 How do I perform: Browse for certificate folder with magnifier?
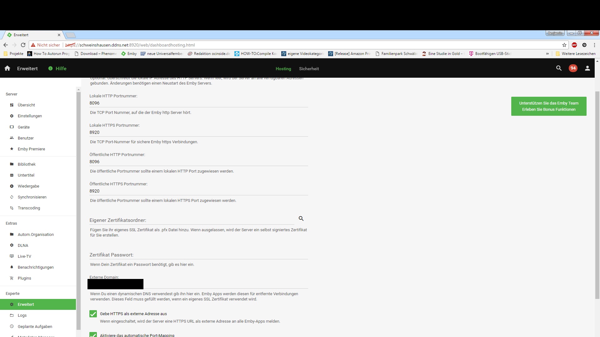pos(301,218)
